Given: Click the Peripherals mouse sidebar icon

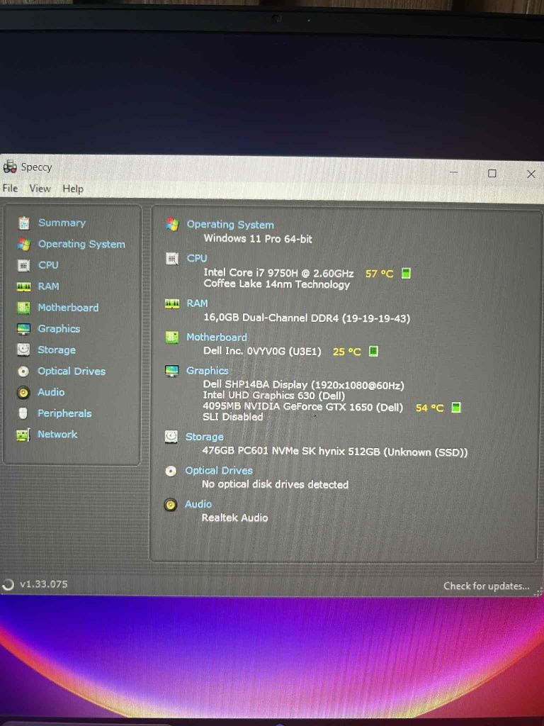Looking at the screenshot, I should 23,413.
